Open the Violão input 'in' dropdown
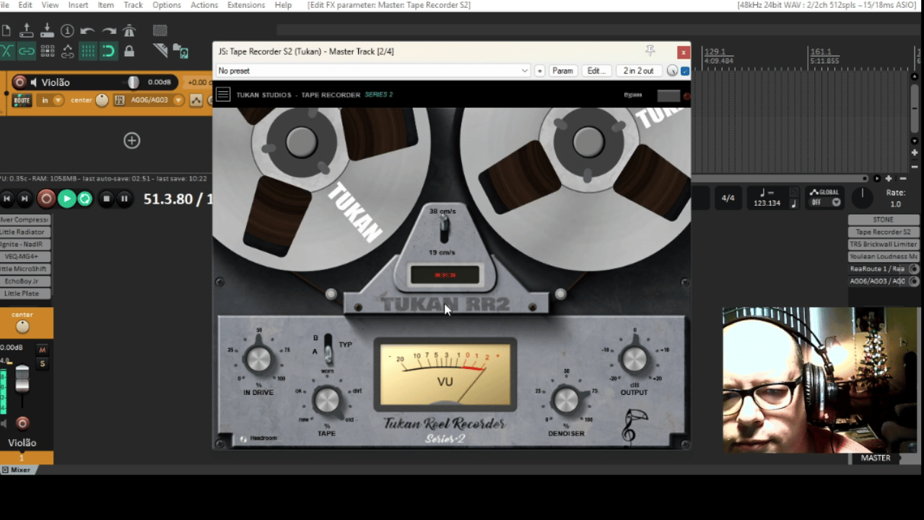This screenshot has height=520, width=924. [x=51, y=100]
